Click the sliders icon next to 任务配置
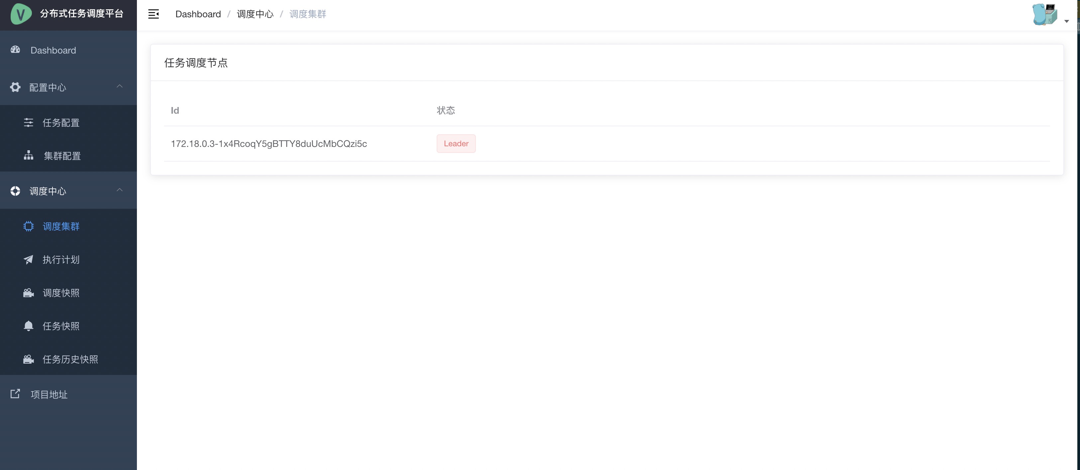 click(x=29, y=122)
